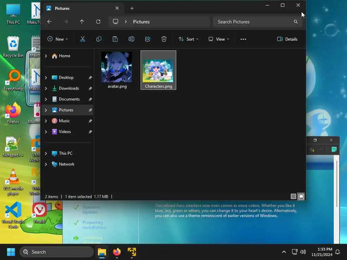This screenshot has width=347, height=260.
Task: Click the Cut scissors icon
Action: 83,39
